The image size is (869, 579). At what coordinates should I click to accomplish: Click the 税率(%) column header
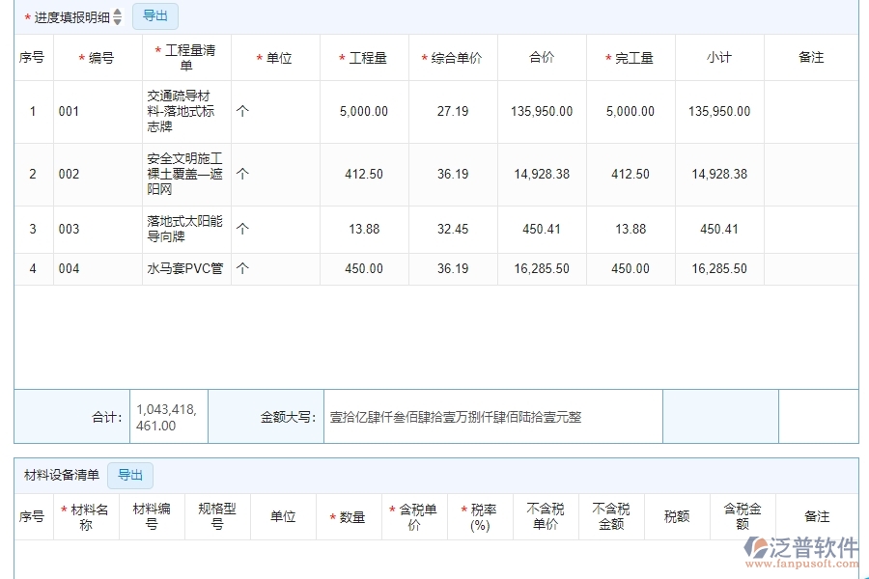coord(479,515)
